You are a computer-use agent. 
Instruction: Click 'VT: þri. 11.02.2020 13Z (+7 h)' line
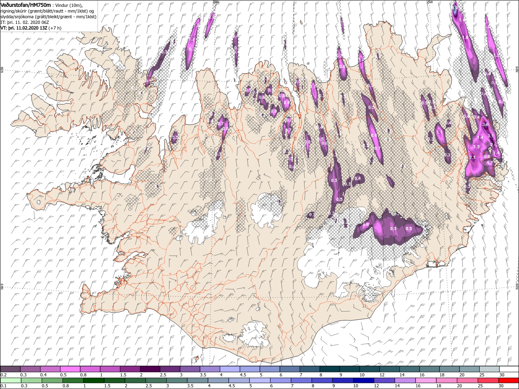click(x=31, y=28)
